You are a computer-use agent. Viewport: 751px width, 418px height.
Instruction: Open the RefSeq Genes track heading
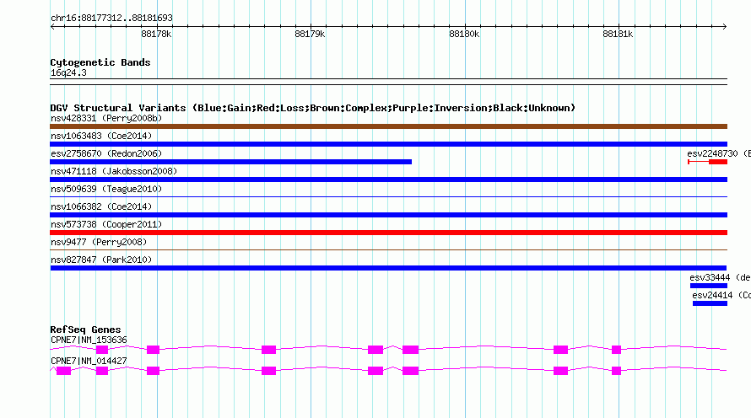tap(85, 330)
